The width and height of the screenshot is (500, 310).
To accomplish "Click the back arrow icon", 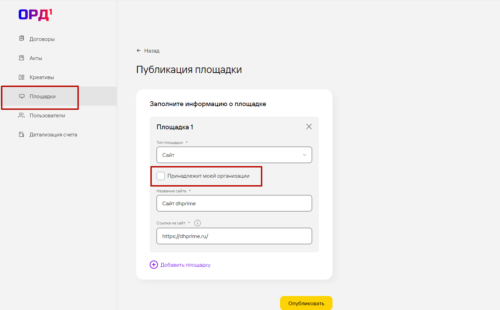I will coord(138,50).
